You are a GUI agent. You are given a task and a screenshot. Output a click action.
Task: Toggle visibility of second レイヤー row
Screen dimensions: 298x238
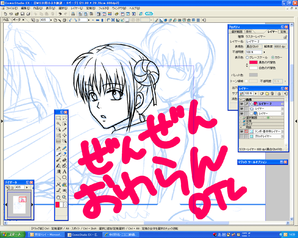coord(241,109)
